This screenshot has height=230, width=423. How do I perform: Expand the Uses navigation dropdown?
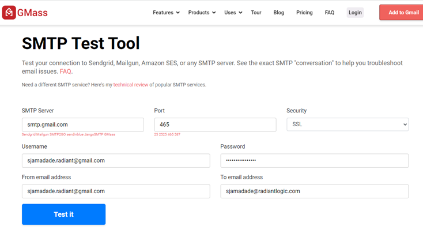tap(233, 13)
